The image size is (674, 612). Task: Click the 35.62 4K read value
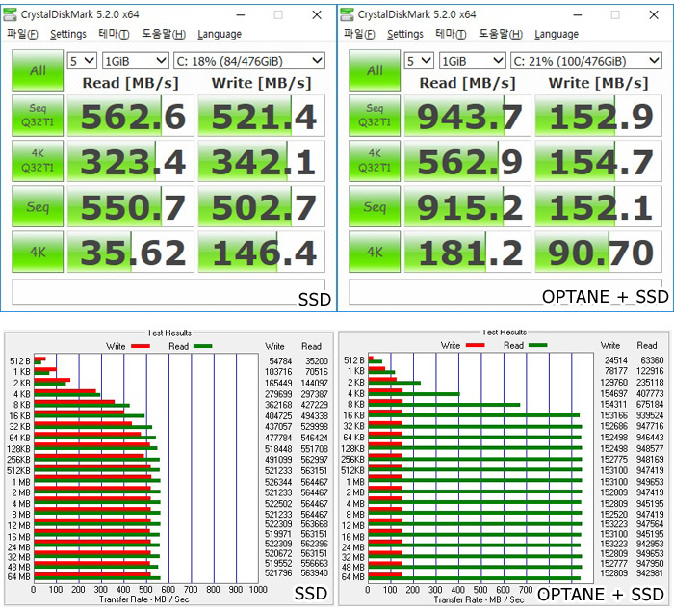coord(131,252)
